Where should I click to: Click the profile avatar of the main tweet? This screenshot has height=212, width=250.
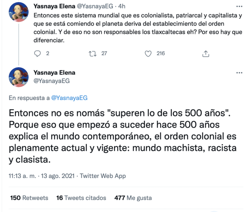19,77
